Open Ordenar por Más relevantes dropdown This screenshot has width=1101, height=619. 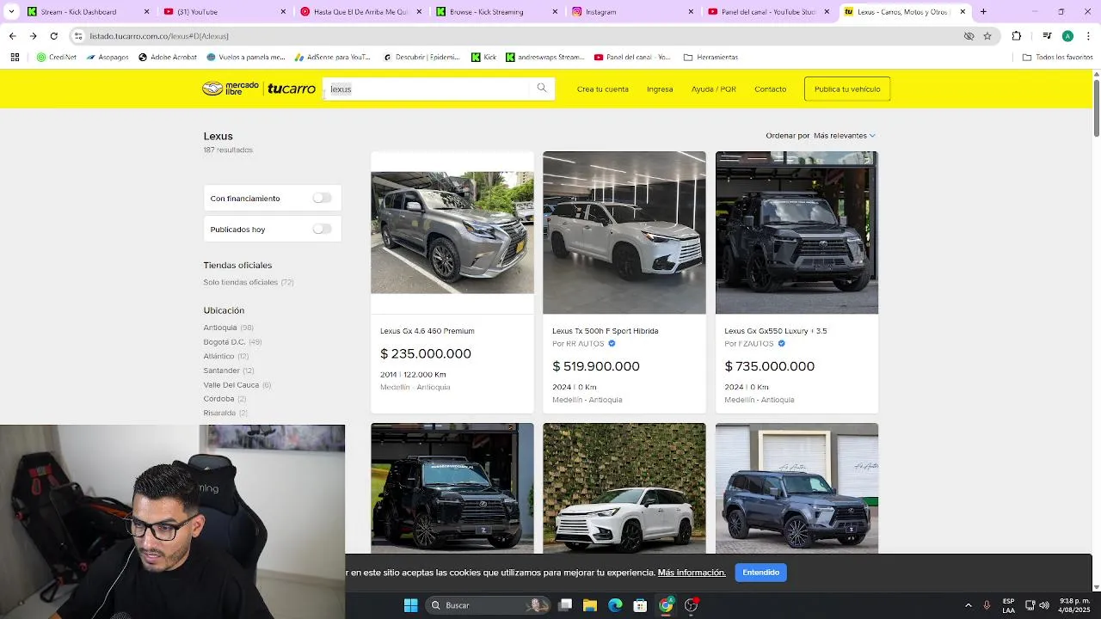tap(844, 135)
